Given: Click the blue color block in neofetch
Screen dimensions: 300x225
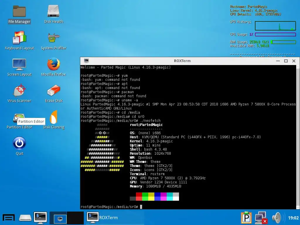Looking at the screenshot, I should tap(157, 197).
